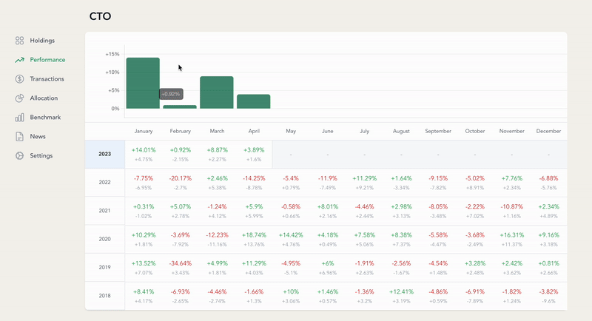
Task: Select the 2021 year row header
Action: [105, 211]
